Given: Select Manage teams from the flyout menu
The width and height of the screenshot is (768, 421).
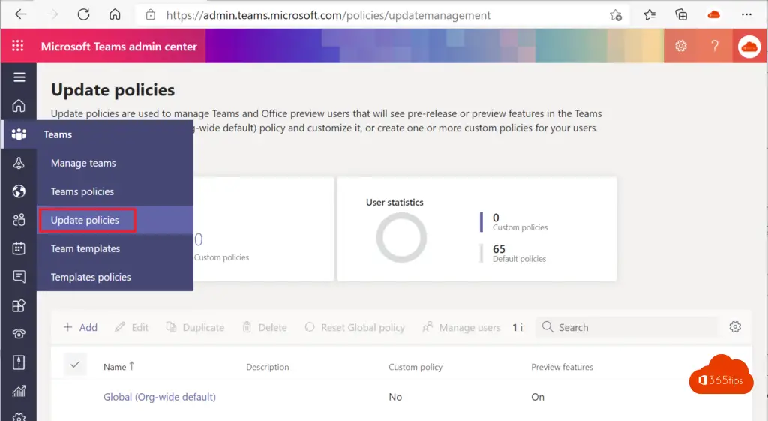Looking at the screenshot, I should pyautogui.click(x=83, y=163).
